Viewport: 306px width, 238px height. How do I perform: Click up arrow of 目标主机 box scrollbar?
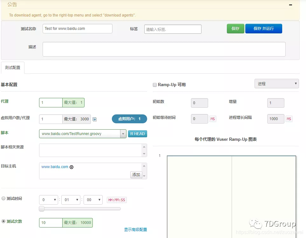144,166
